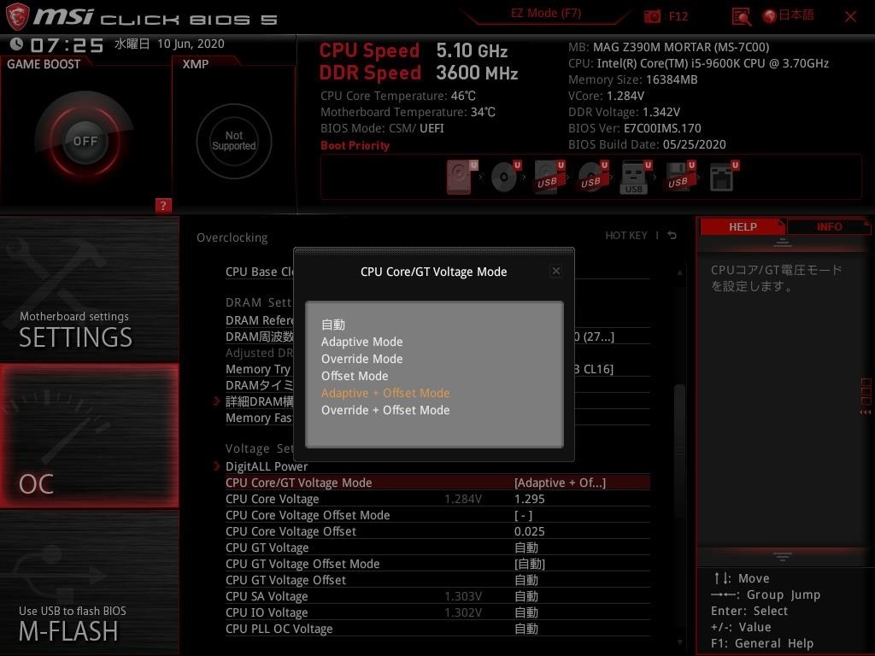Click the XMP Not Supported toggle
Viewport: 875px width, 656px height.
pos(233,142)
